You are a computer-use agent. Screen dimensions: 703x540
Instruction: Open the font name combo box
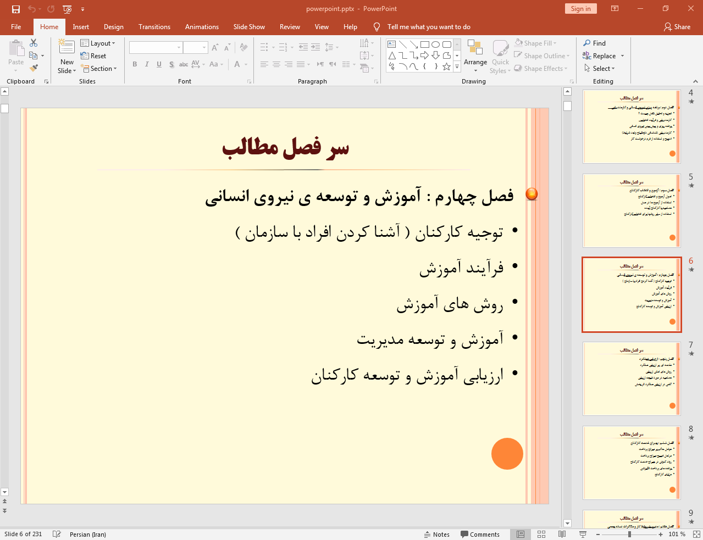click(x=156, y=48)
